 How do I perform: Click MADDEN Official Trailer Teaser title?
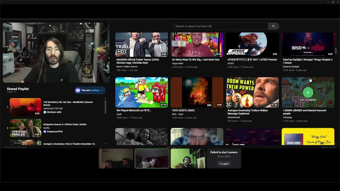click(x=138, y=61)
